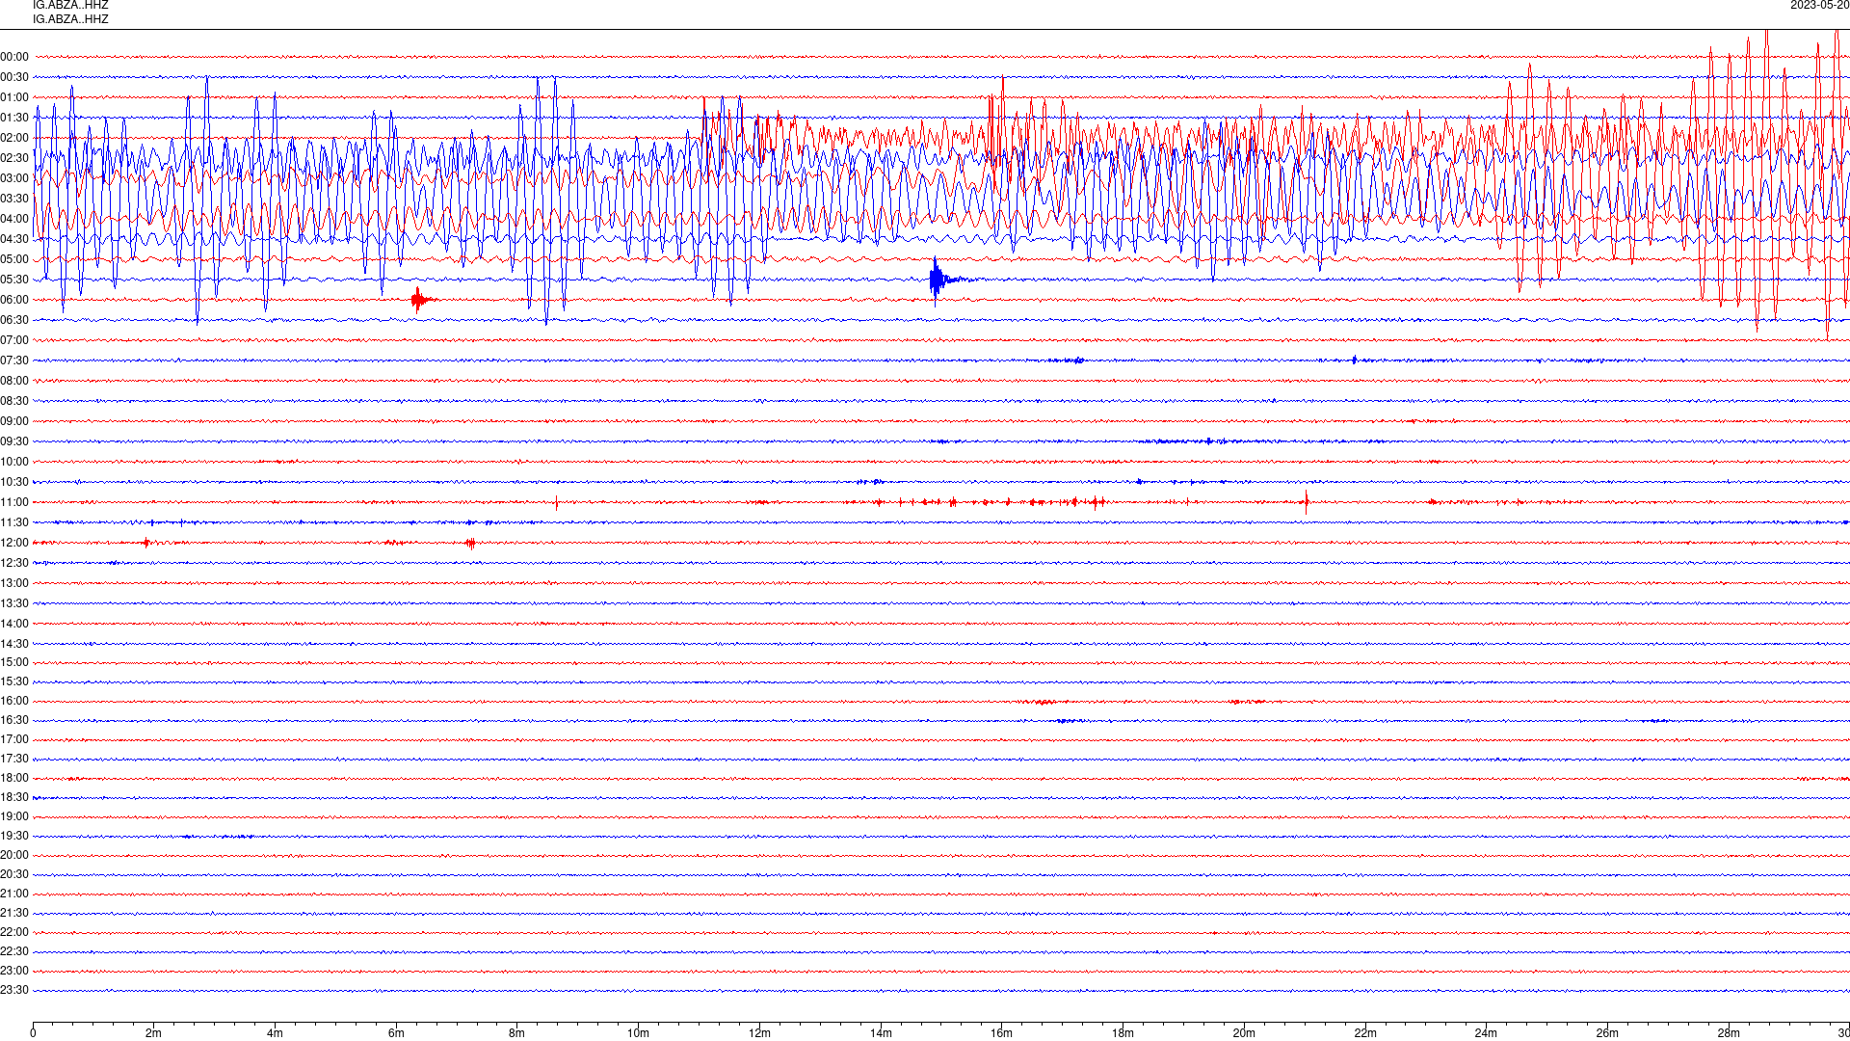Click the 4m tick on time axis
This screenshot has height=1041, width=1850.
[275, 1033]
